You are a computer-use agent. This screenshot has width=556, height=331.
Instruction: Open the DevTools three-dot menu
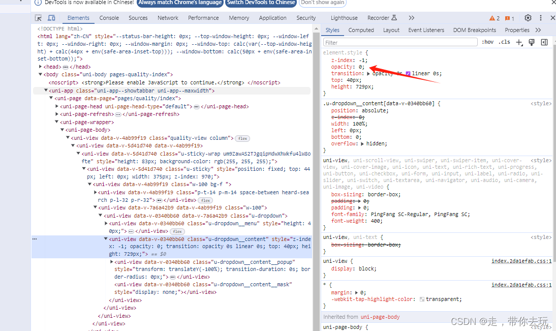(540, 18)
